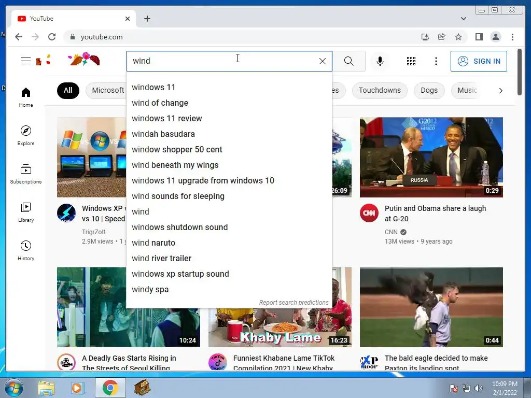The image size is (531, 398).
Task: Click Report search predictions link
Action: tap(294, 303)
